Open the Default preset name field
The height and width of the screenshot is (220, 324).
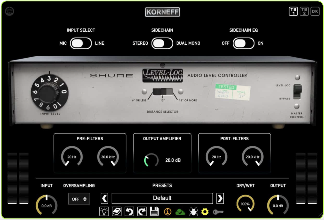click(x=162, y=198)
